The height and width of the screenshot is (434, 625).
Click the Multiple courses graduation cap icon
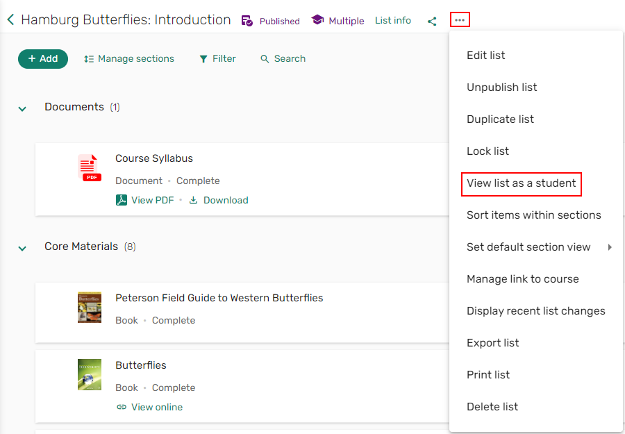click(x=317, y=20)
